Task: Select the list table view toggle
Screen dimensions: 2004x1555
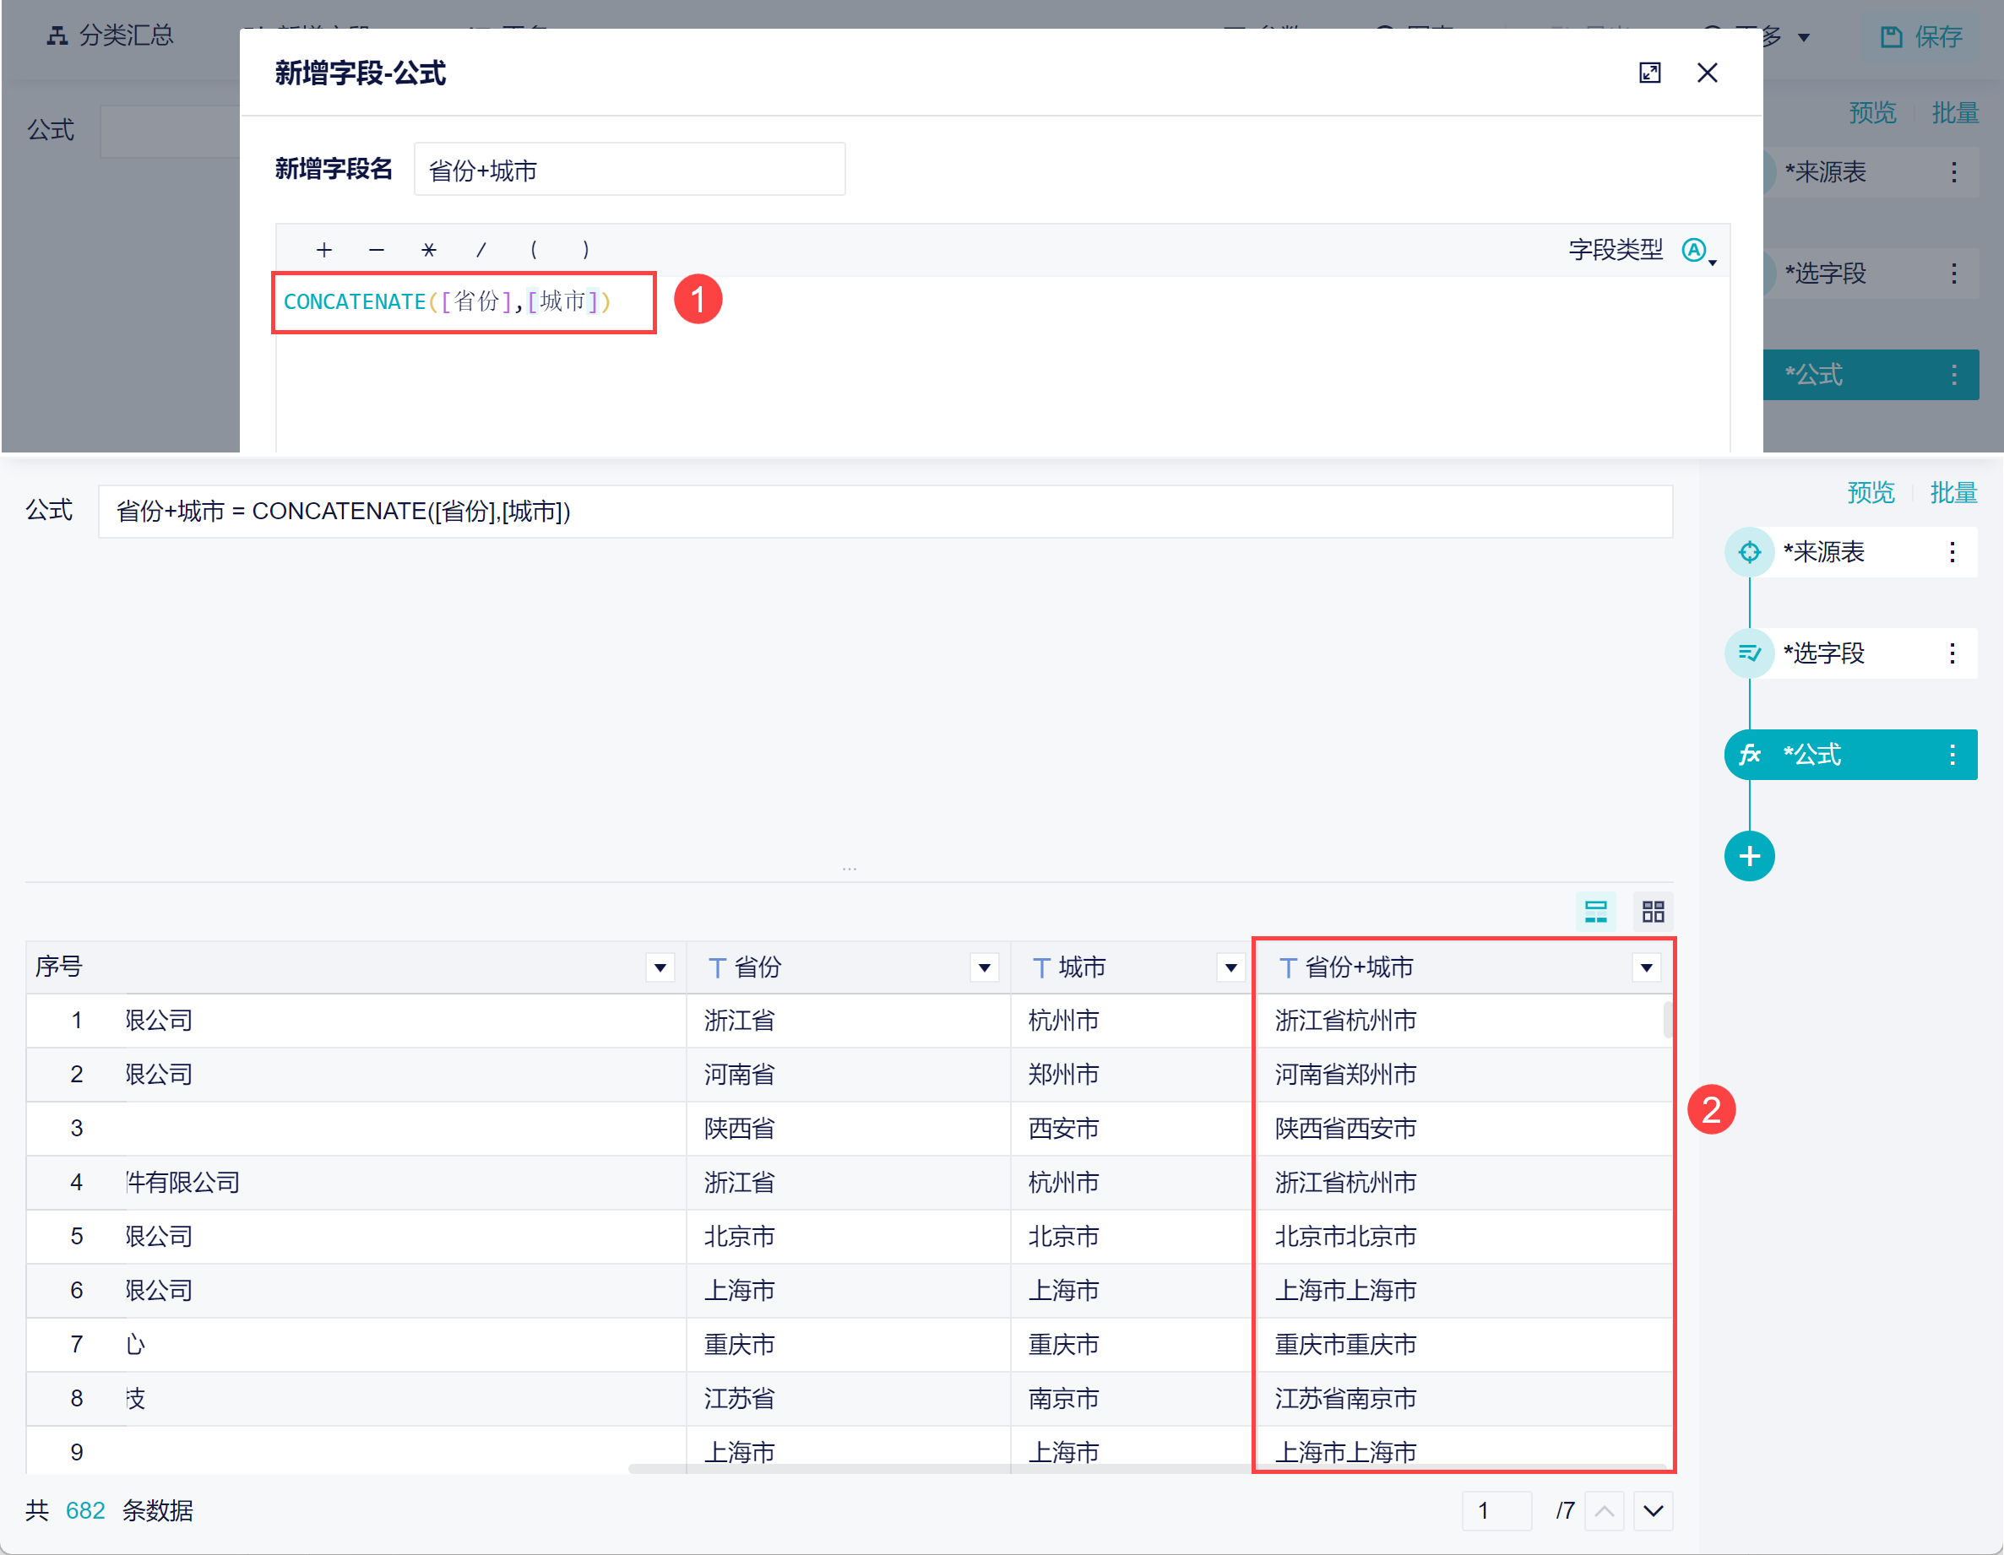Action: click(1595, 911)
